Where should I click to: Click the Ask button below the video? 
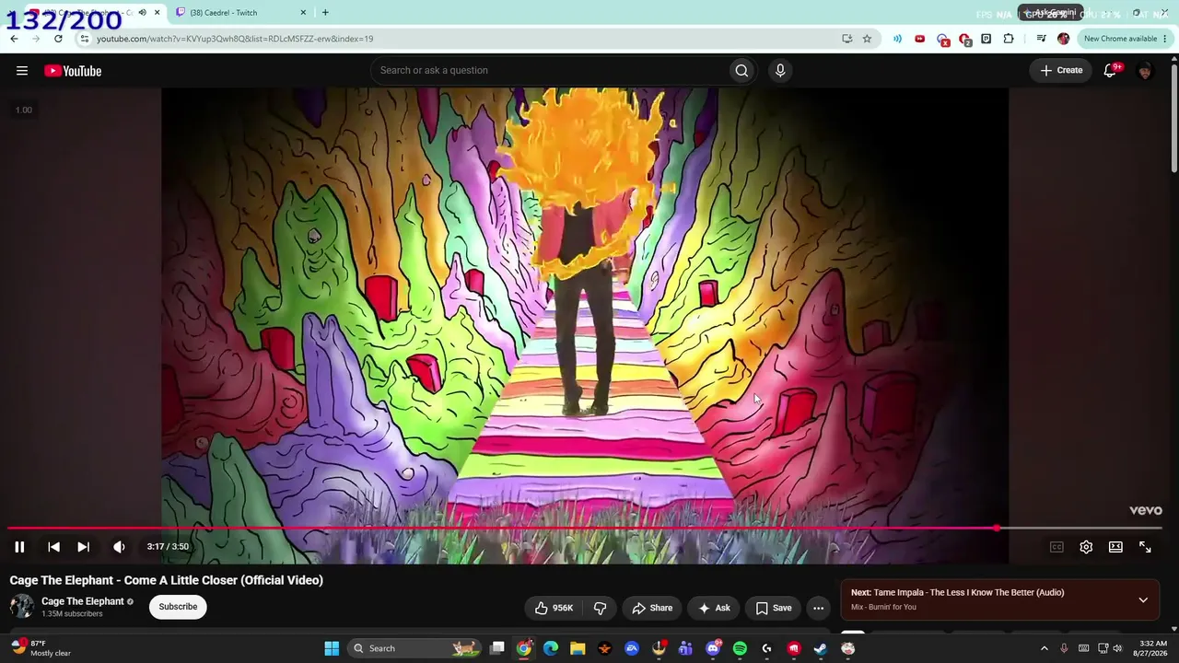(714, 608)
